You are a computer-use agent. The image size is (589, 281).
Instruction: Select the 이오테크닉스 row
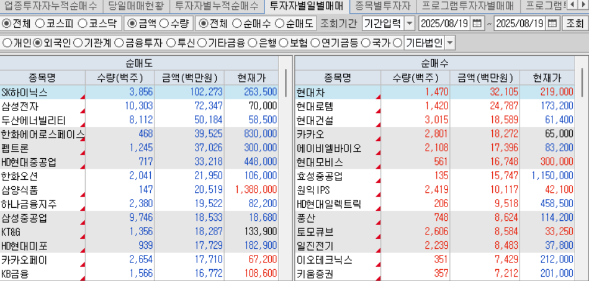click(434, 260)
